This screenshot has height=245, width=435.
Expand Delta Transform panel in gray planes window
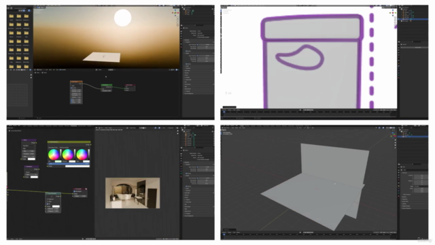click(x=415, y=195)
